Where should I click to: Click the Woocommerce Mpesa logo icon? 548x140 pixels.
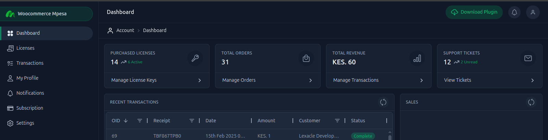coord(10,14)
